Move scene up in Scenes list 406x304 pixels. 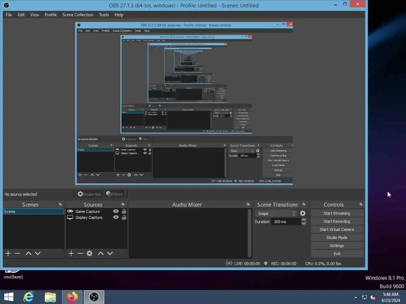click(x=29, y=253)
